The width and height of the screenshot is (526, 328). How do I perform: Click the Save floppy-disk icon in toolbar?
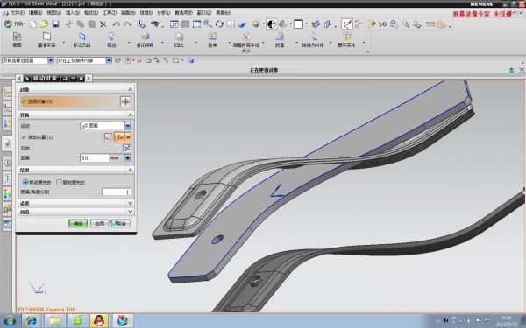click(55, 24)
